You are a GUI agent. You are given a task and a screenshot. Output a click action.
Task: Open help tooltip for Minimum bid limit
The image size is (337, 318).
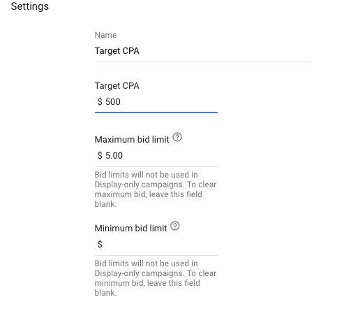(175, 226)
